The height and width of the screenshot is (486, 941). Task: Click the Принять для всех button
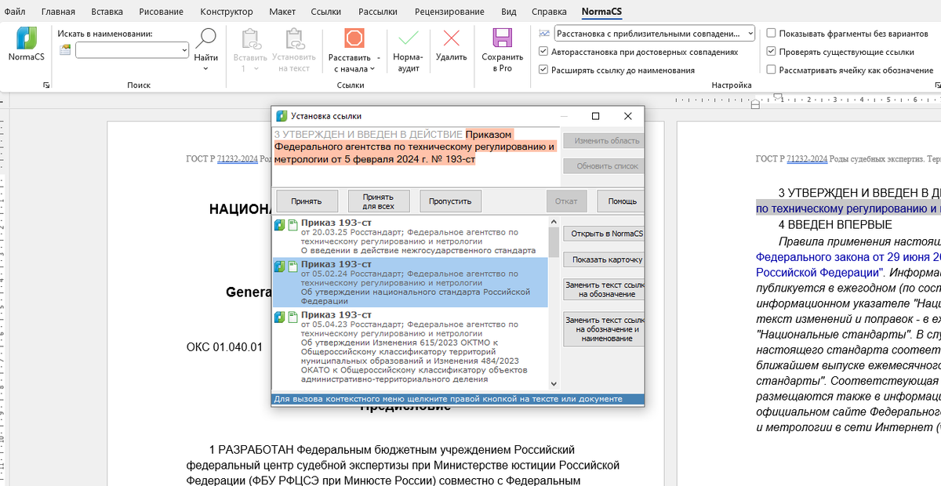pos(378,201)
